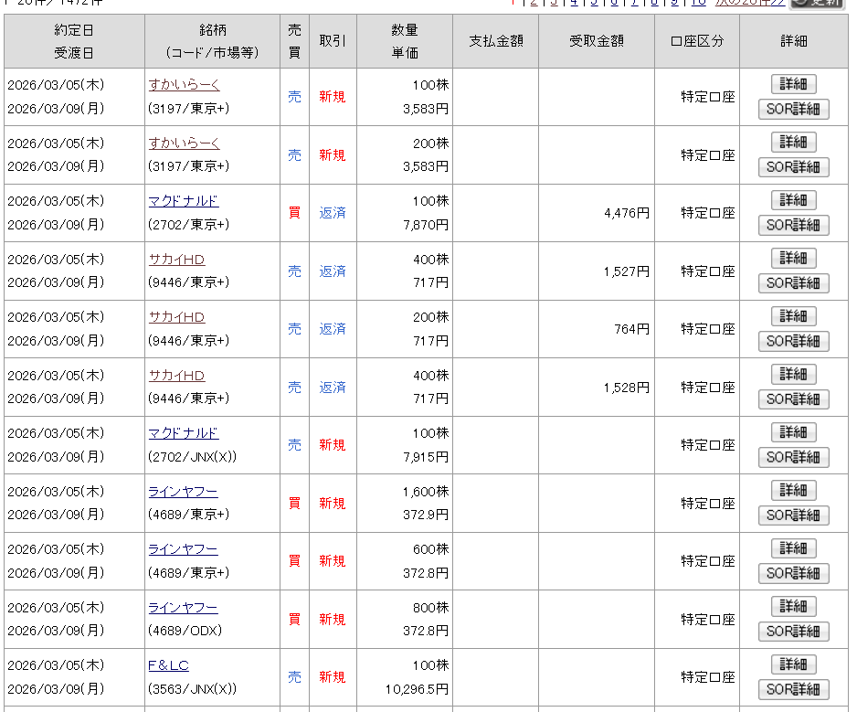Open ラインヤフー link in the 1,600株 row
The width and height of the screenshot is (857, 712).
click(183, 492)
